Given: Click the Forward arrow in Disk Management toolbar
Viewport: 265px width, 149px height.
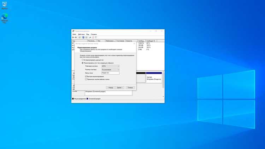Looking at the screenshot, I should click(x=76, y=38).
